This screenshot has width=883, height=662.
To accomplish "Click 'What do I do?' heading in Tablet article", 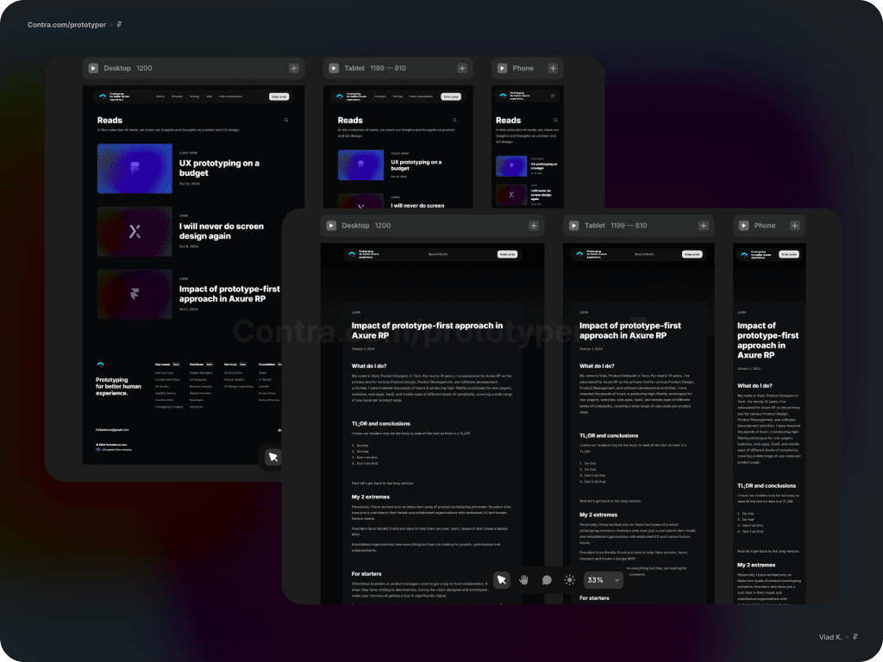I will 597,365.
